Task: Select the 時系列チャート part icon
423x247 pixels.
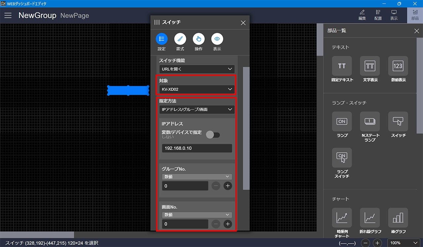Action: point(342,218)
